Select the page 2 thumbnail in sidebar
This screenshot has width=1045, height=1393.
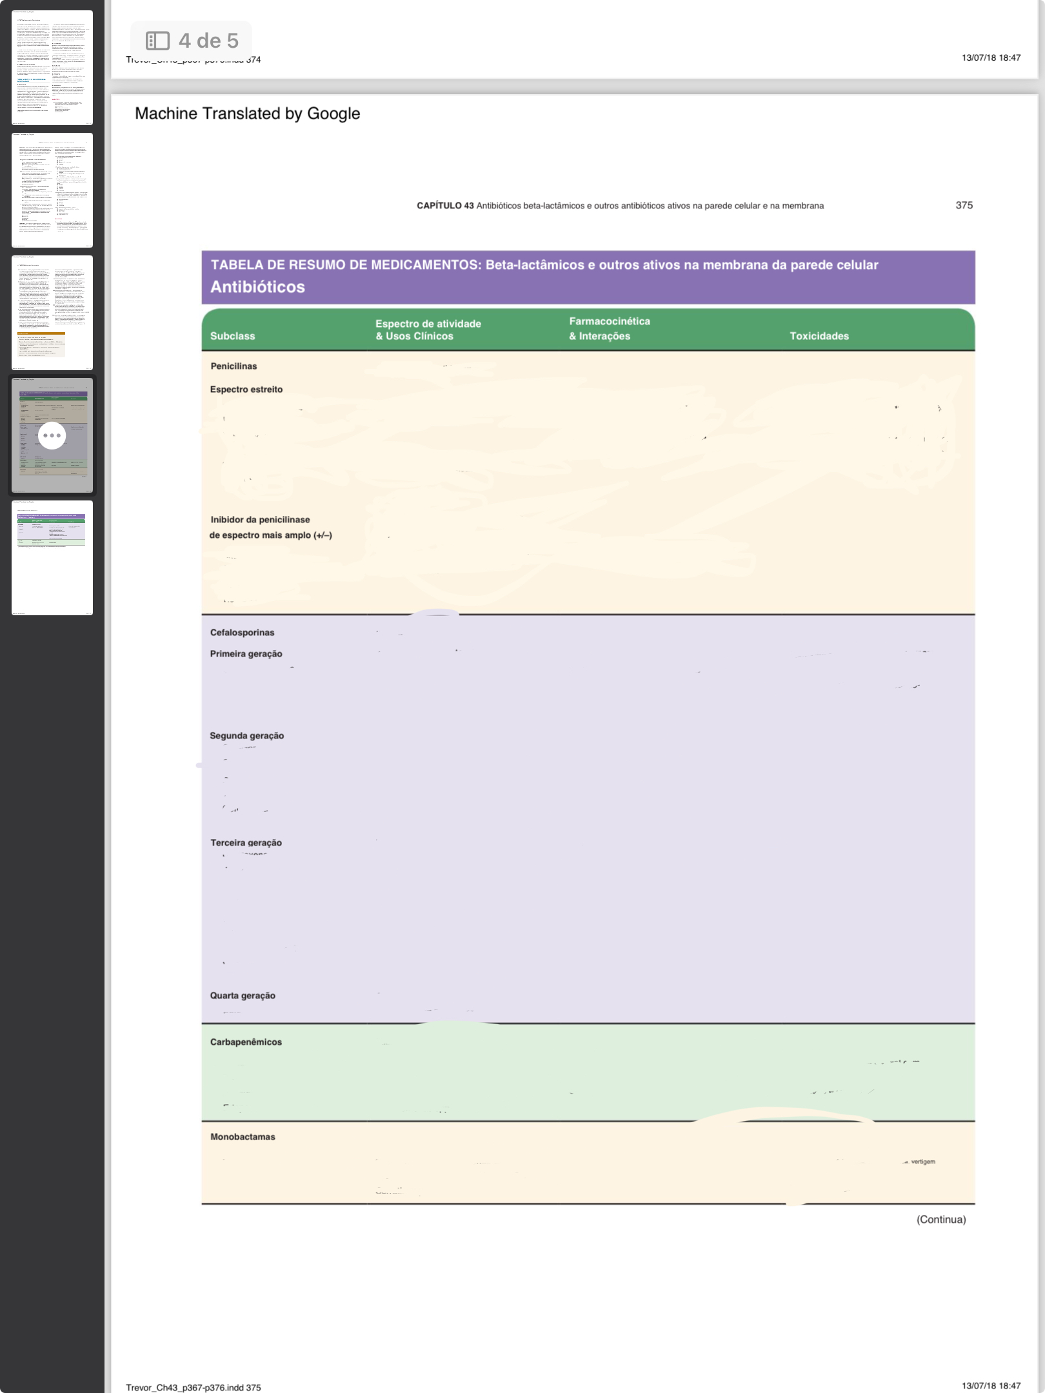pyautogui.click(x=52, y=190)
